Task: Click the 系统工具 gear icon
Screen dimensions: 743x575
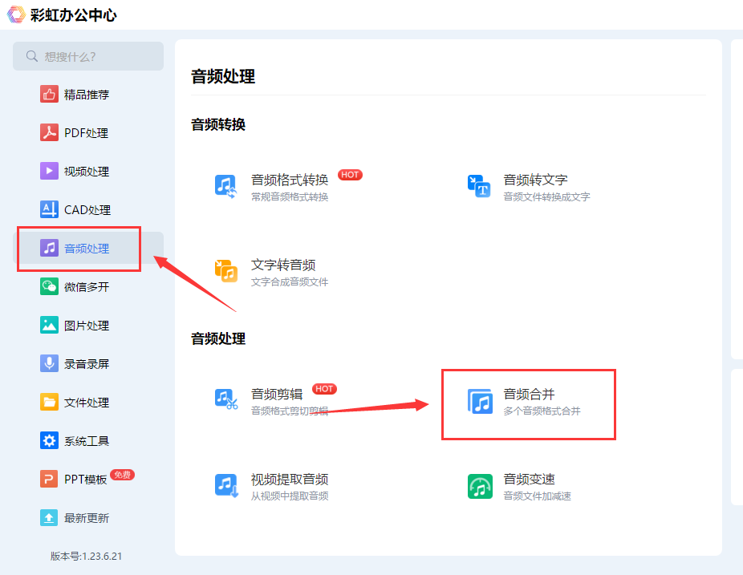Action: click(49, 440)
